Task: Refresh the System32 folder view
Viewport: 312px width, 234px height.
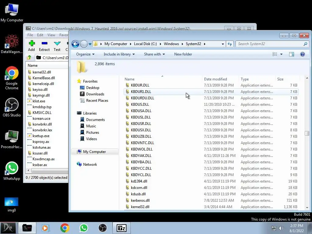Action: pyautogui.click(x=230, y=44)
